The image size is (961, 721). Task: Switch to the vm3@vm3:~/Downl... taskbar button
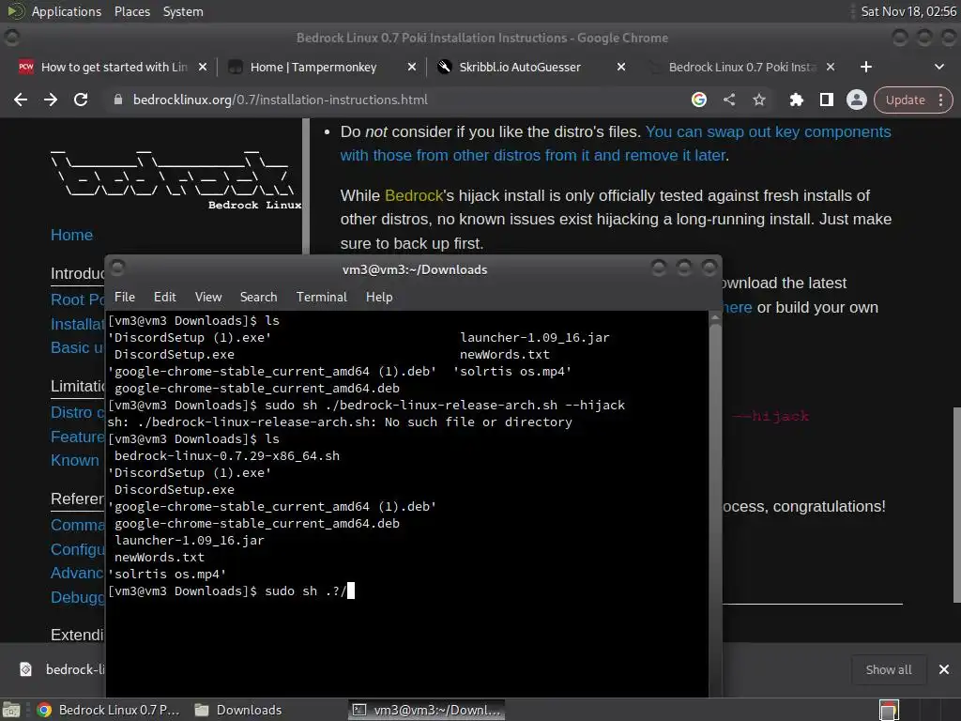(427, 710)
